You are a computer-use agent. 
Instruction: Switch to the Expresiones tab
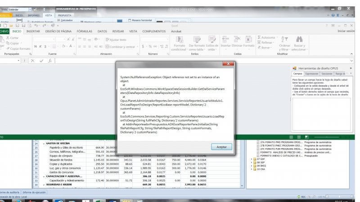point(311,73)
